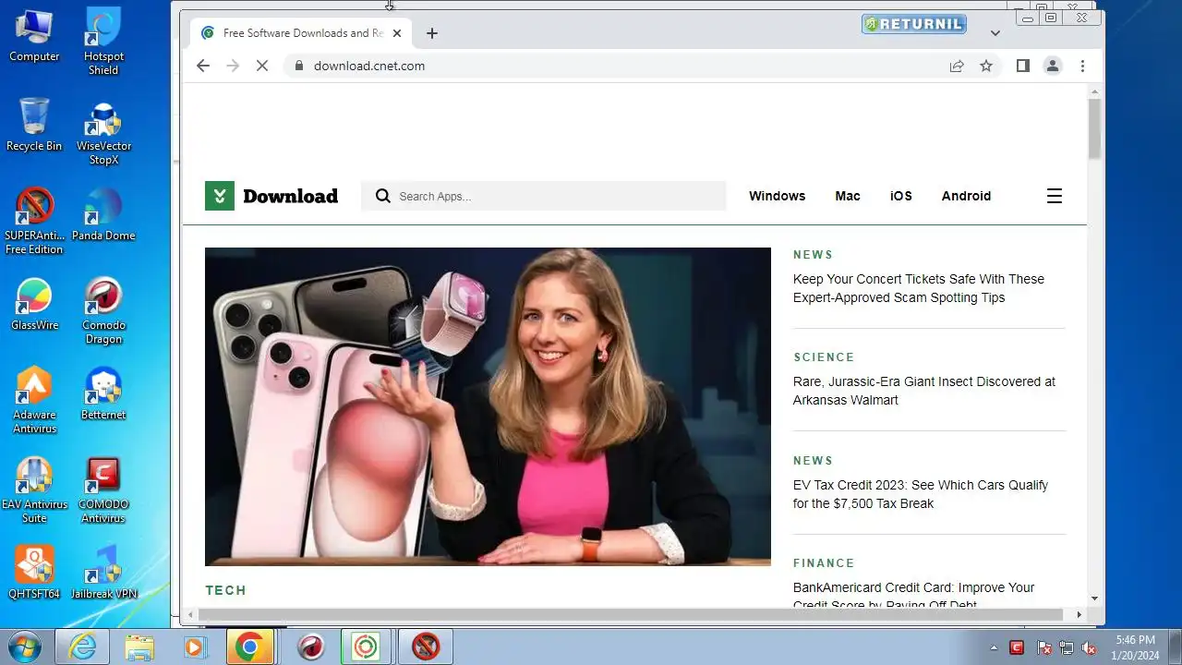Open Internet Explorer from taskbar
1182x665 pixels.
[83, 647]
